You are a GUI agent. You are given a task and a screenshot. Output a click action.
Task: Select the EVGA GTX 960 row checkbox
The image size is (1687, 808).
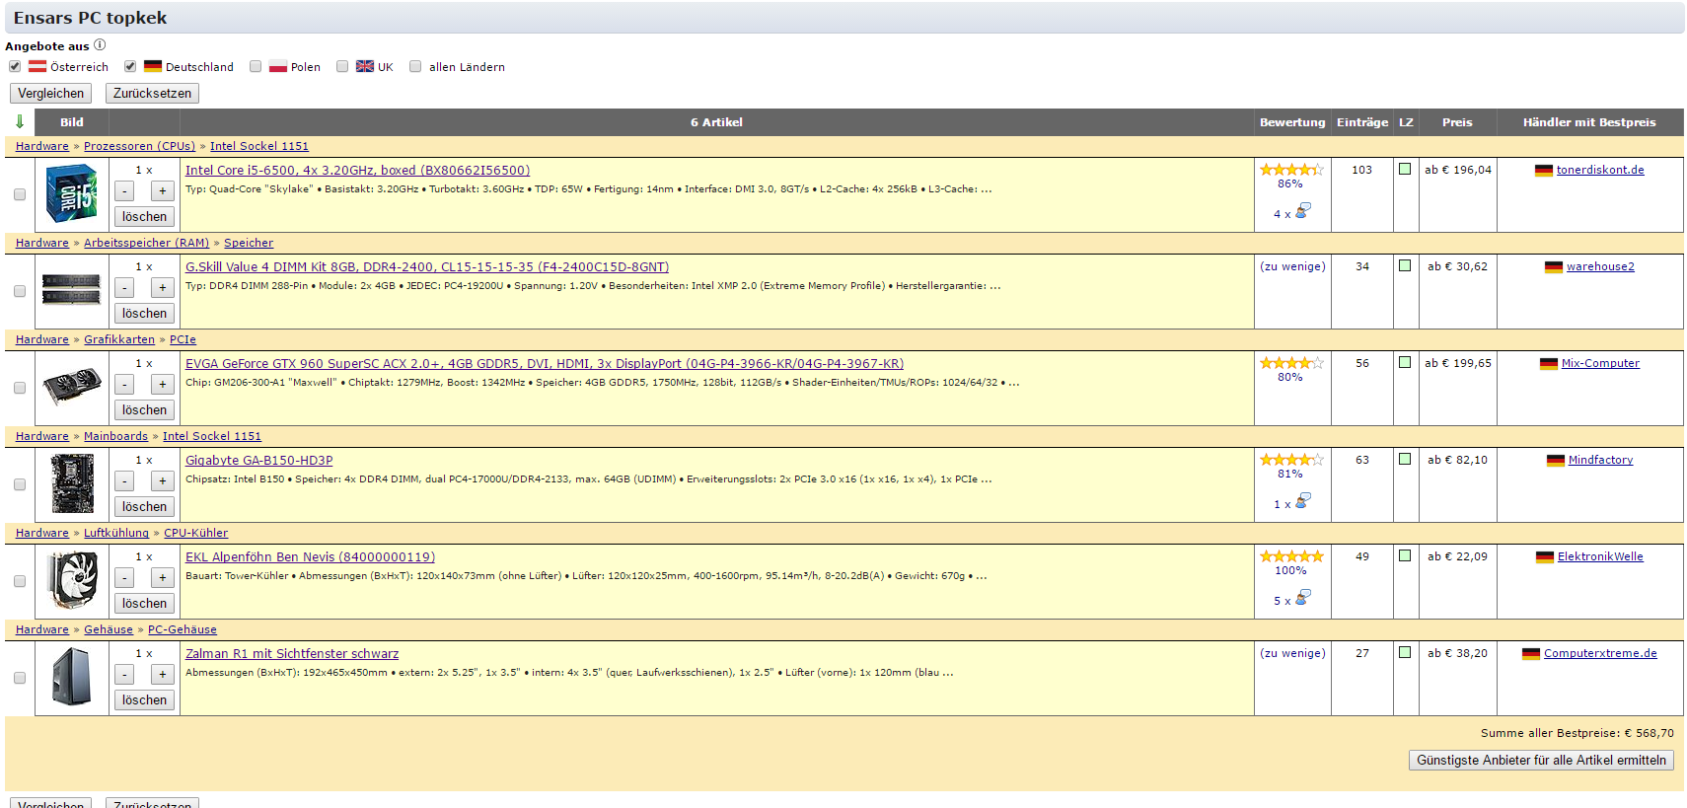coord(20,388)
